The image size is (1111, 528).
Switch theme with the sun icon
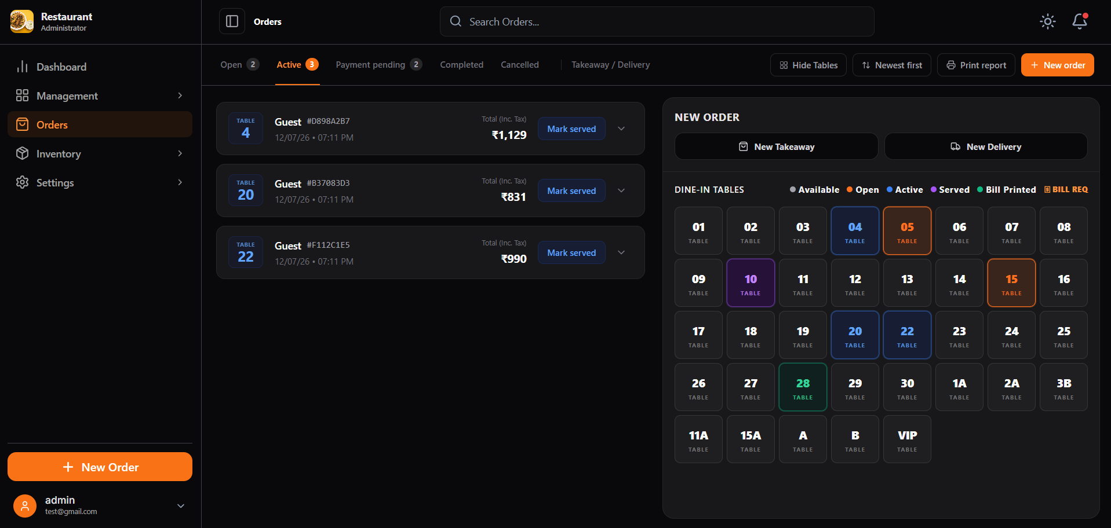1048,21
